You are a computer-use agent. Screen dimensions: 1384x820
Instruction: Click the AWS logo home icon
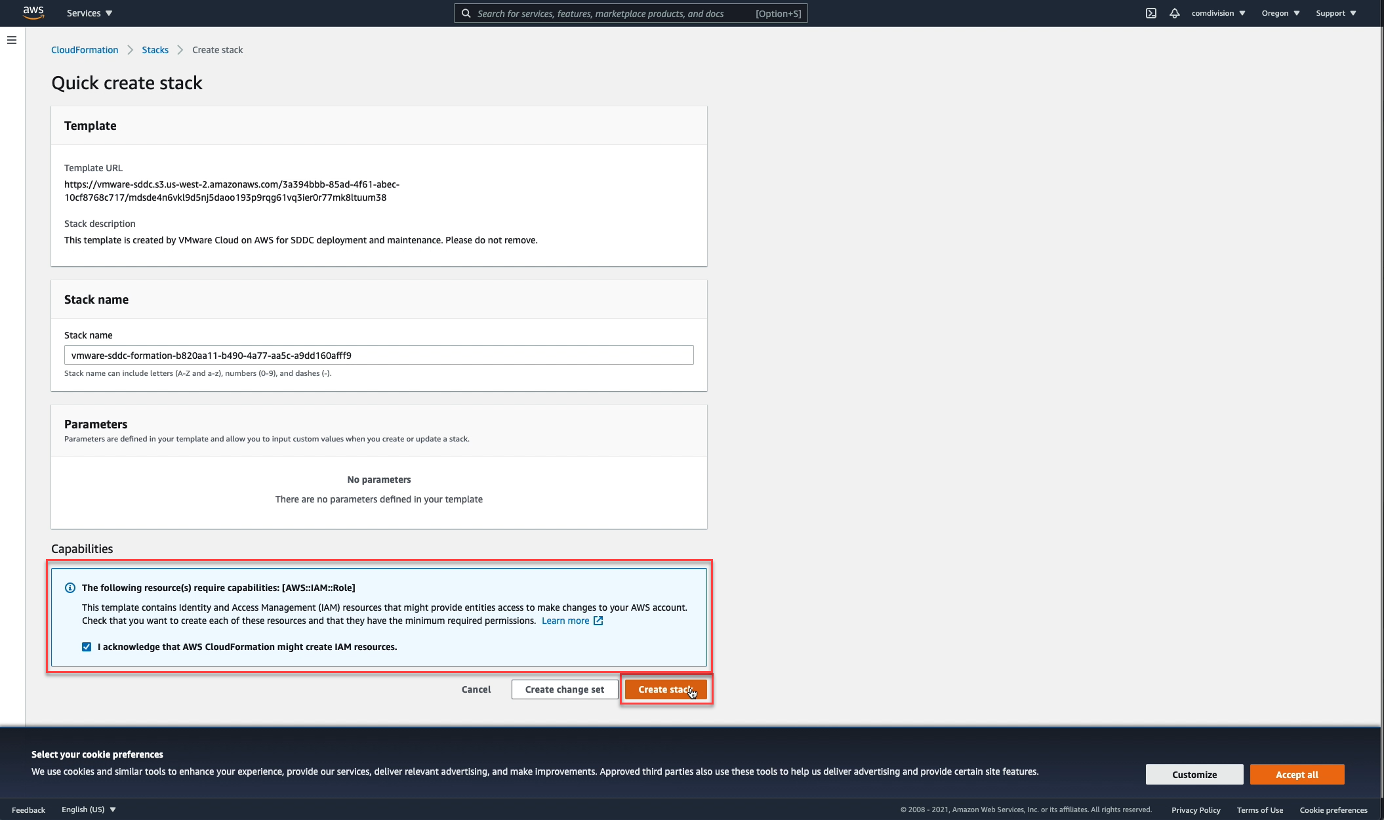[33, 12]
